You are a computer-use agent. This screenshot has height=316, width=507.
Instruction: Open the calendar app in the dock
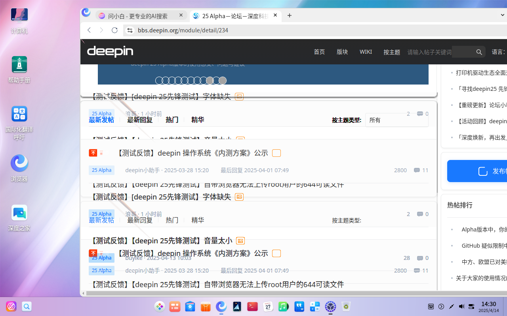pyautogui.click(x=268, y=307)
